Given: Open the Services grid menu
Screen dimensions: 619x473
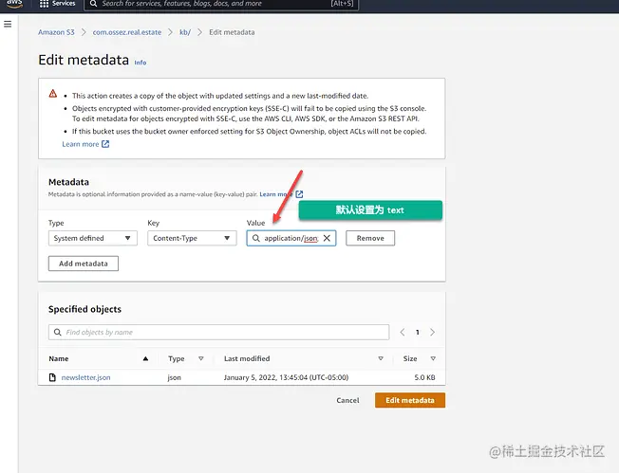Looking at the screenshot, I should 58,4.
